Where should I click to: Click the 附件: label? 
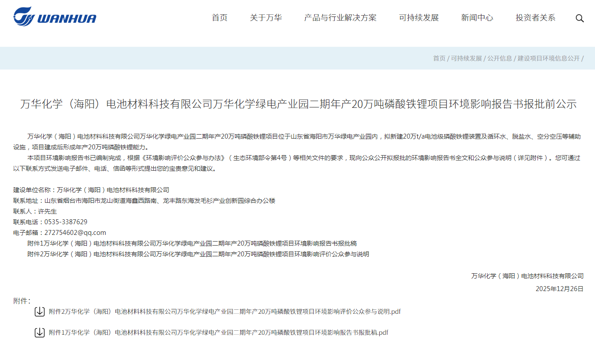point(22,301)
